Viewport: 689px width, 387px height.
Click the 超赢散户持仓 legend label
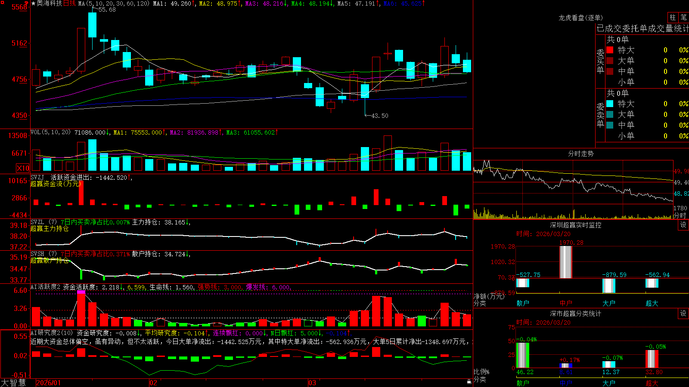tap(50, 261)
